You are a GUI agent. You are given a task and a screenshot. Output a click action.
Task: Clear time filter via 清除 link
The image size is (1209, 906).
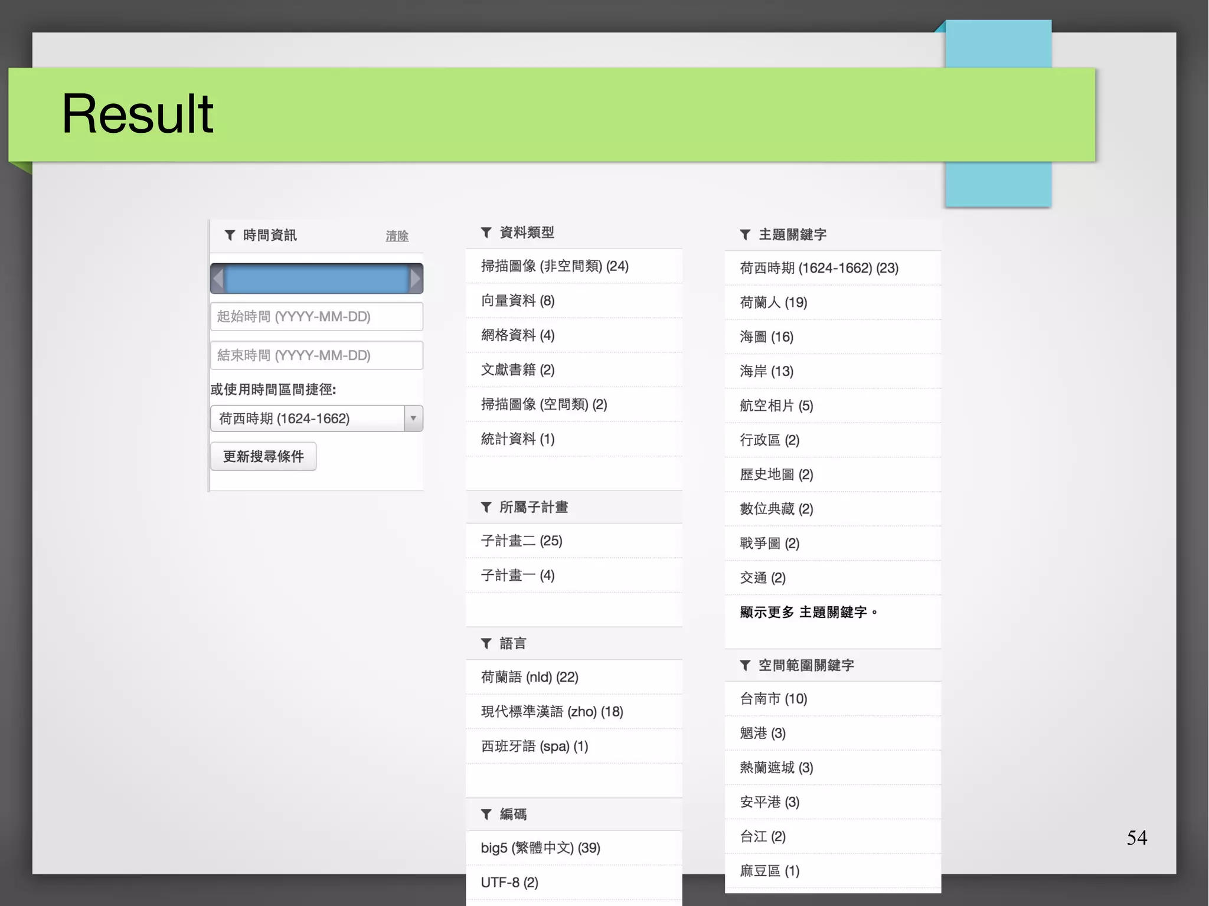click(x=397, y=236)
